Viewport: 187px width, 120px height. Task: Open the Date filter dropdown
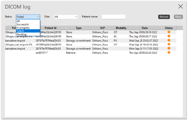[x=66, y=17]
